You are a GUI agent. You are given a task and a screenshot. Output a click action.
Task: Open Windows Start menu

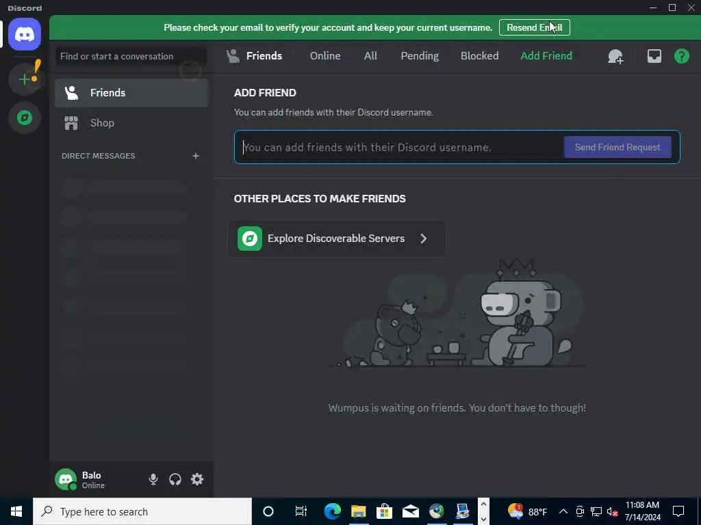click(x=16, y=511)
